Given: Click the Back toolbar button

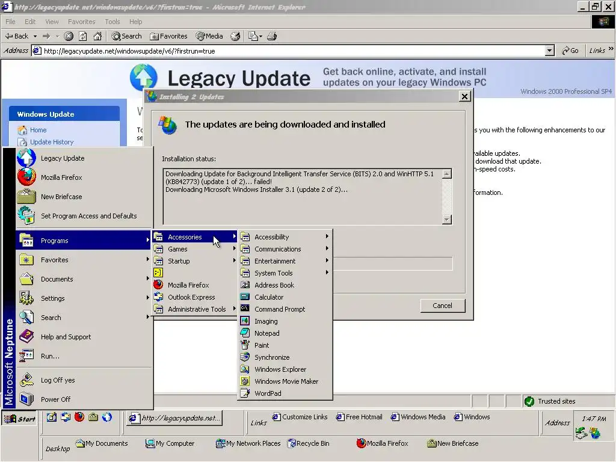Looking at the screenshot, I should click(x=16, y=36).
